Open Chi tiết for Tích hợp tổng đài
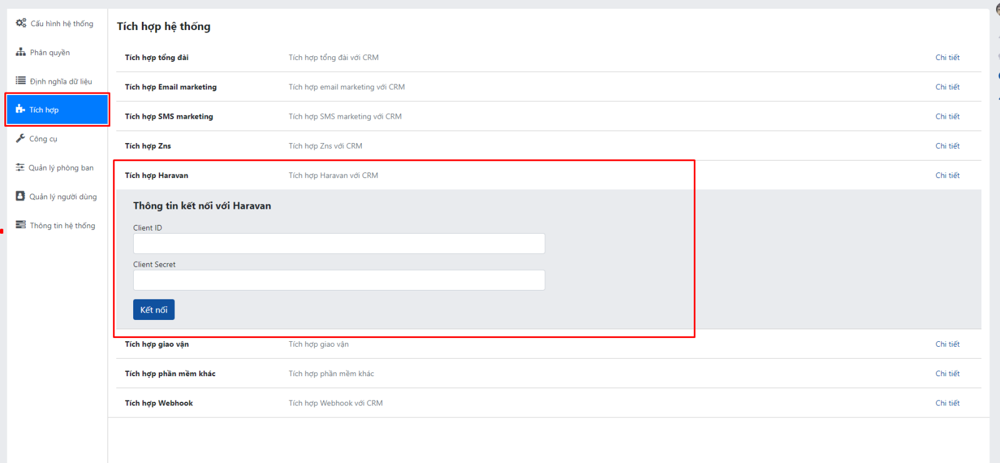The width and height of the screenshot is (1000, 463). pos(947,57)
